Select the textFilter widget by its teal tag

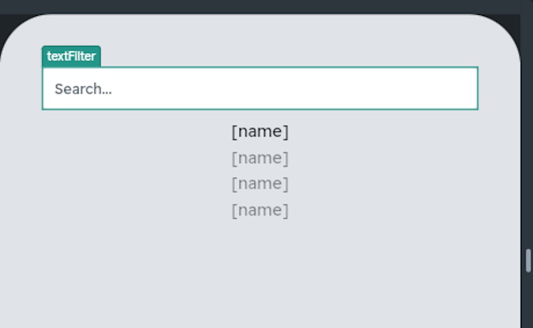pyautogui.click(x=71, y=56)
